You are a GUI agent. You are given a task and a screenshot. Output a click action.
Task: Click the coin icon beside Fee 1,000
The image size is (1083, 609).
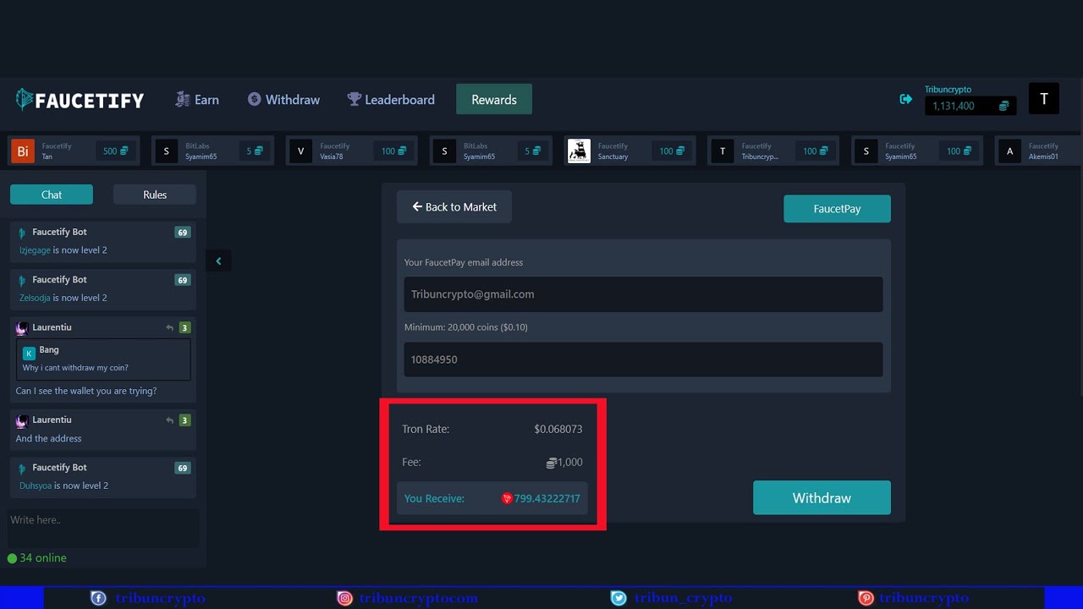point(551,463)
